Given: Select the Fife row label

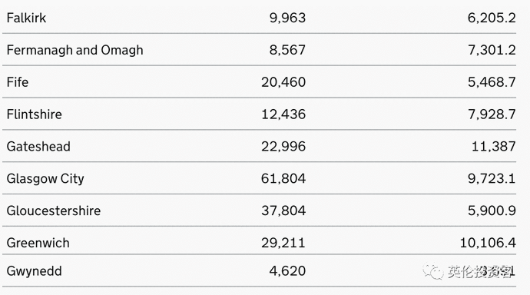Looking at the screenshot, I should (x=18, y=82).
